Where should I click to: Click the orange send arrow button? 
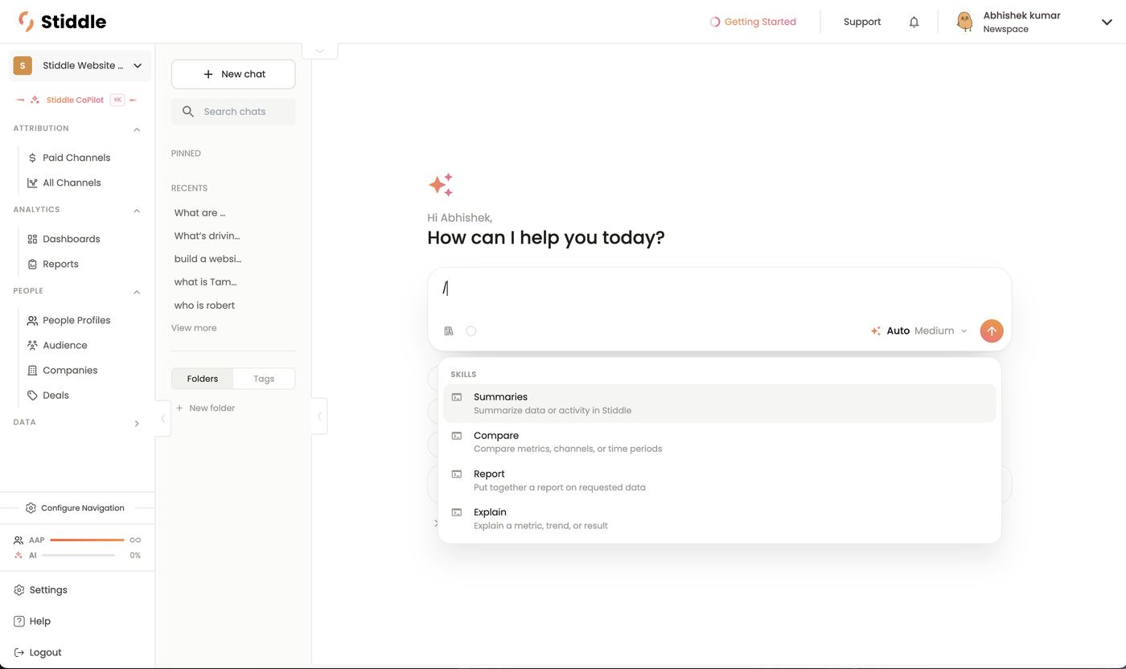(991, 330)
